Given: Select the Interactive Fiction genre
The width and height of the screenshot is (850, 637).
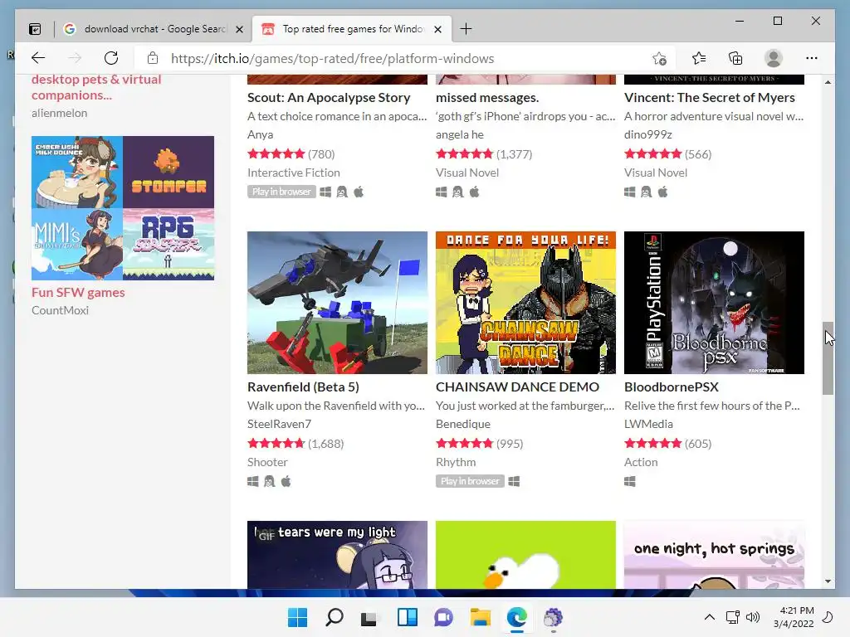Looking at the screenshot, I should 294,173.
